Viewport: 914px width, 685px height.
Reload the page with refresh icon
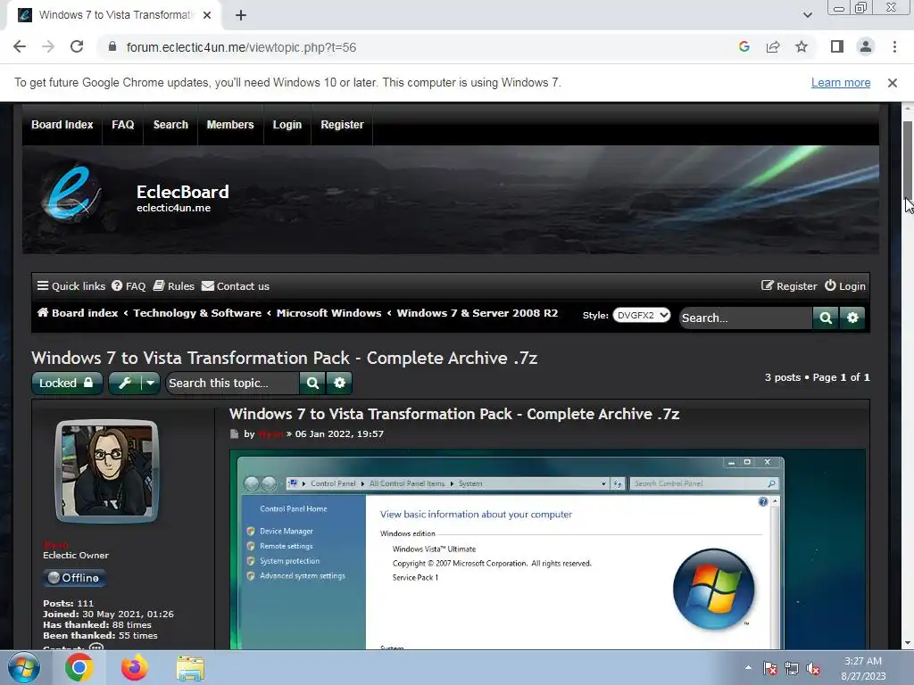click(x=77, y=47)
